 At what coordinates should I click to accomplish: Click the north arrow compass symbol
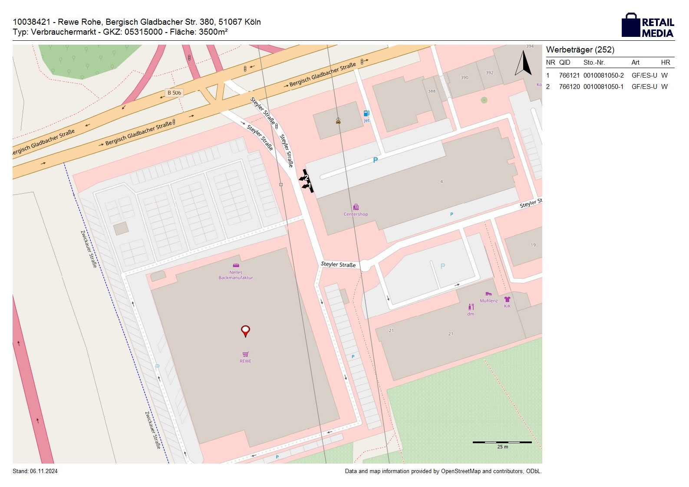click(x=523, y=63)
